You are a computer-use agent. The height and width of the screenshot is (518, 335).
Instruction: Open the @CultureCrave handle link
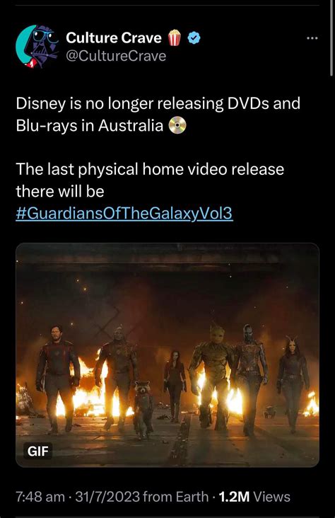(116, 56)
